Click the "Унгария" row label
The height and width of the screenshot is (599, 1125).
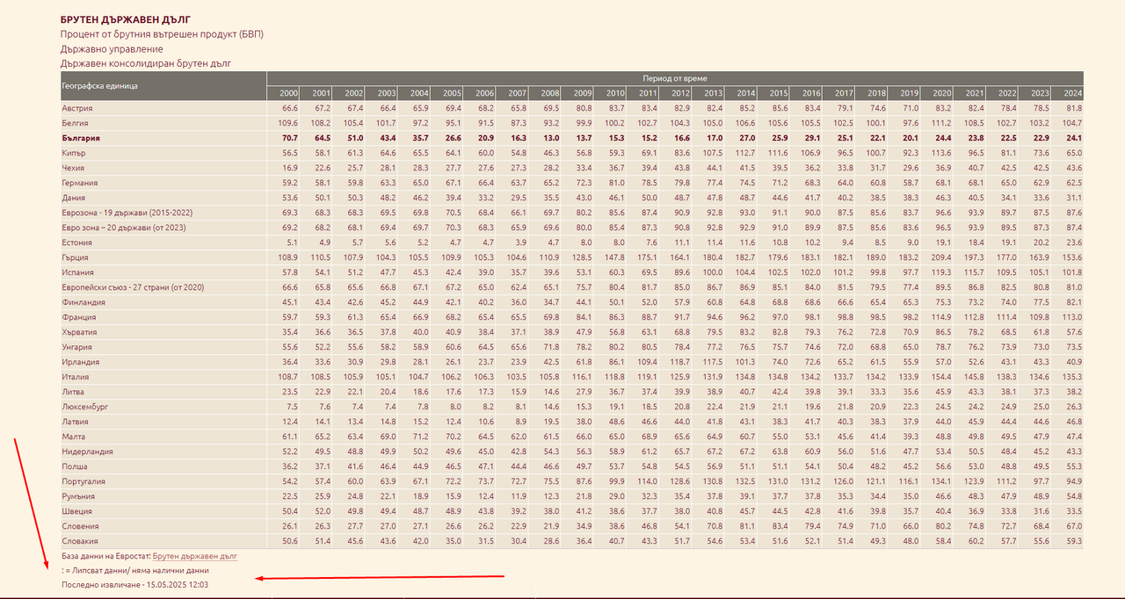click(x=78, y=347)
